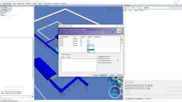Select the Текущий вид tree item
Screen dimensions: 182x102
pos(4,8)
